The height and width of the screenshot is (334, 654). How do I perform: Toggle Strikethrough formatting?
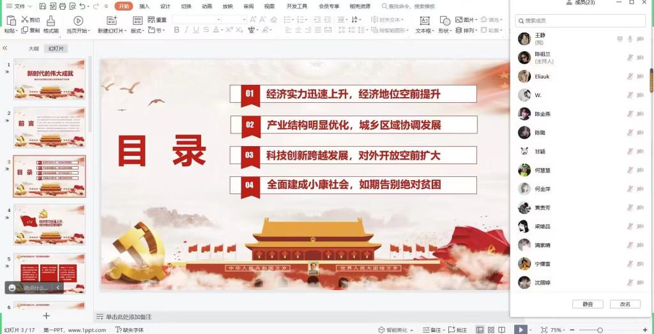click(206, 29)
